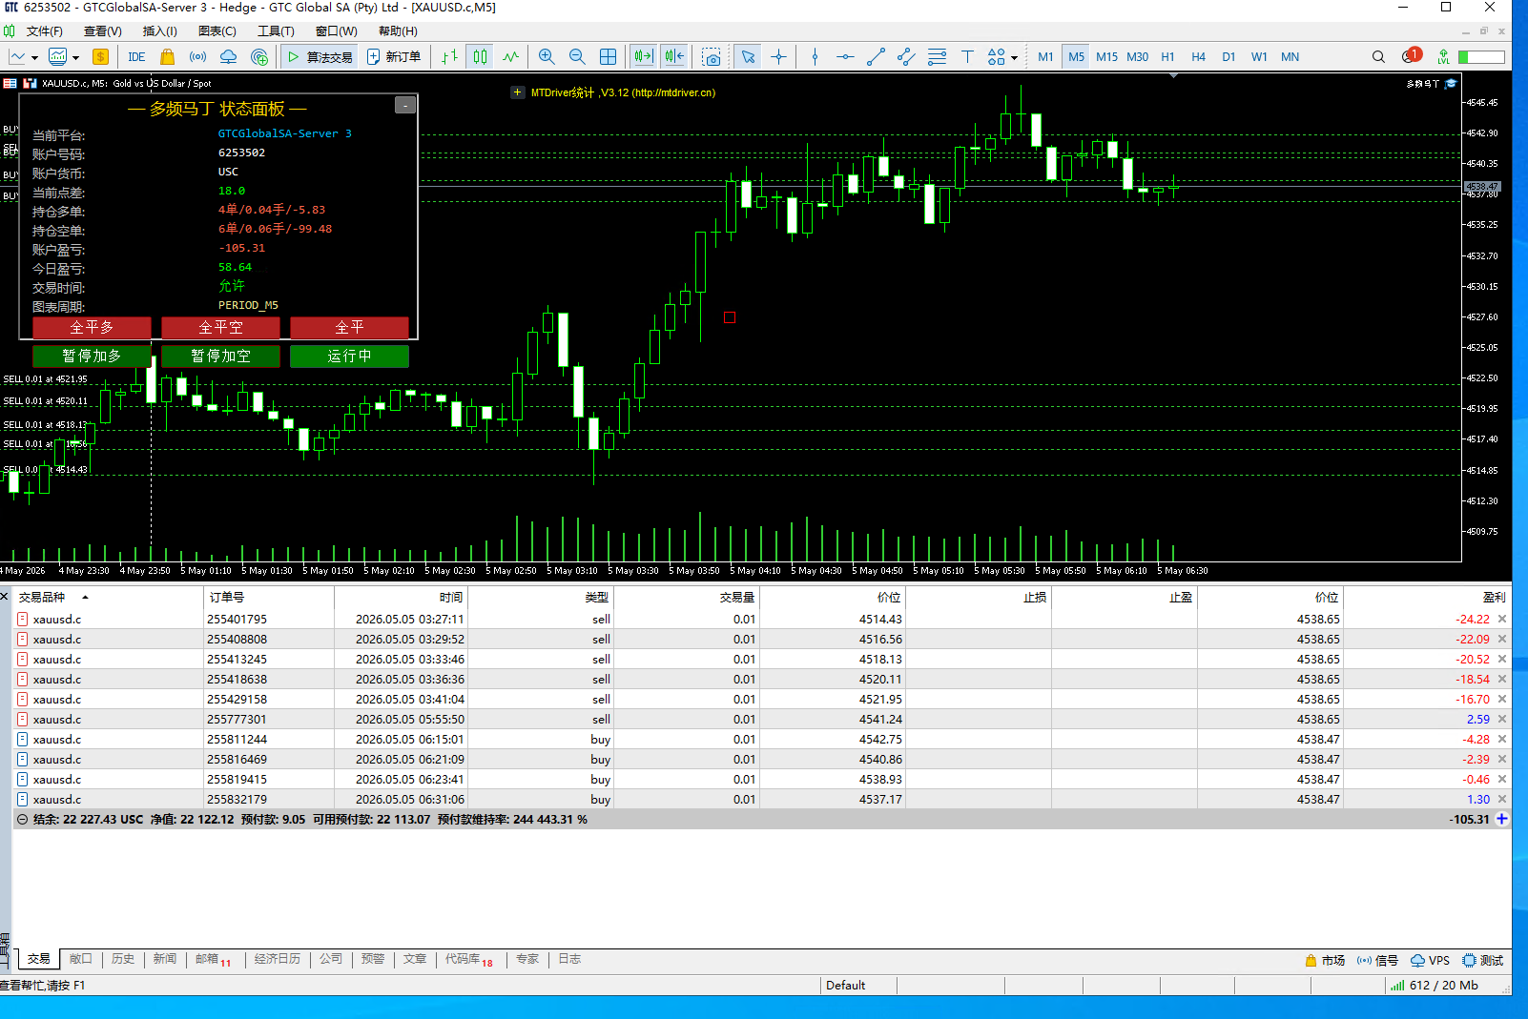
Task: Switch chart to line chart
Action: tap(510, 57)
